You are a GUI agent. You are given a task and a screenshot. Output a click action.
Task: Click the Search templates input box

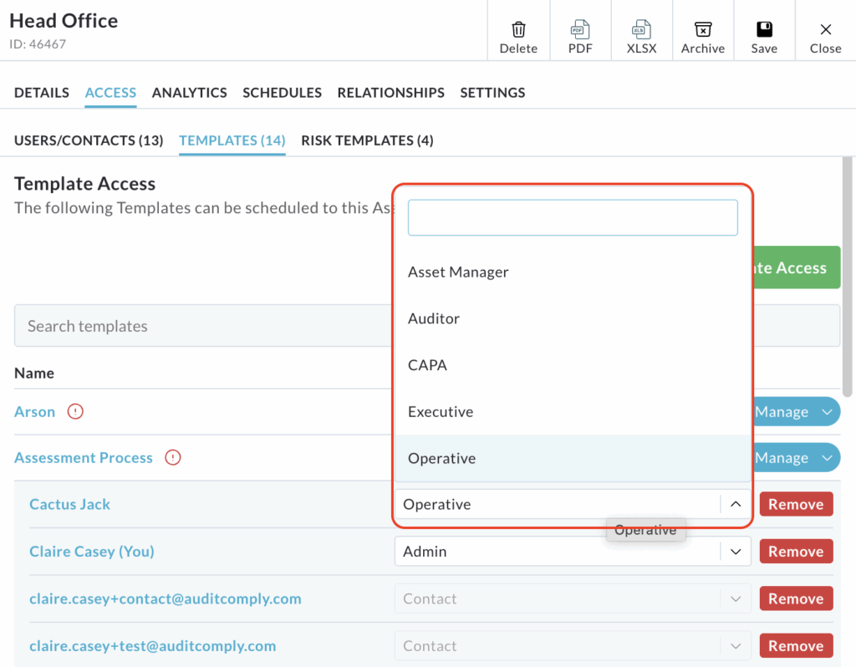[201, 326]
